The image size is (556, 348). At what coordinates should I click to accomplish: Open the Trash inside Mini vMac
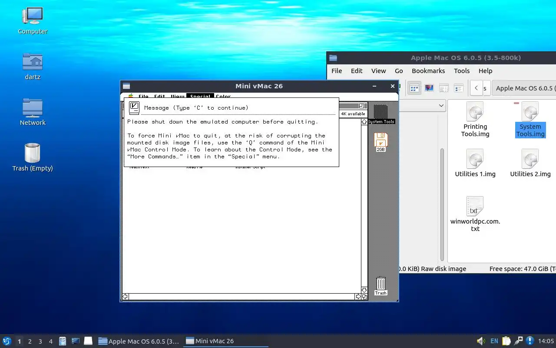(x=381, y=286)
